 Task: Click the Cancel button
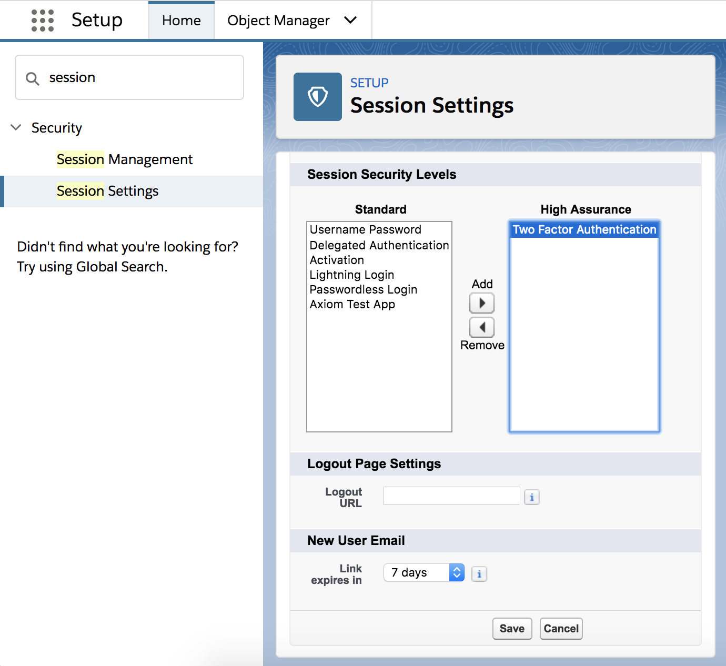560,628
